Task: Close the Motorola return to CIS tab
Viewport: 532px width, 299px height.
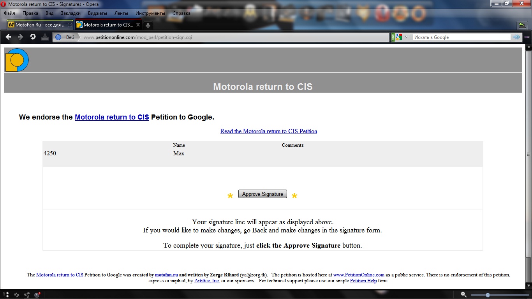Action: point(137,25)
